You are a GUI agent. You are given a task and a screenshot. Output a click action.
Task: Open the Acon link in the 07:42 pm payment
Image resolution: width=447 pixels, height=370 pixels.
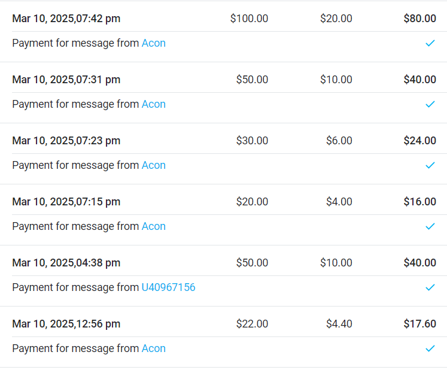point(153,43)
